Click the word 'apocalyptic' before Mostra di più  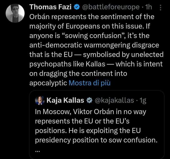(x=48, y=83)
